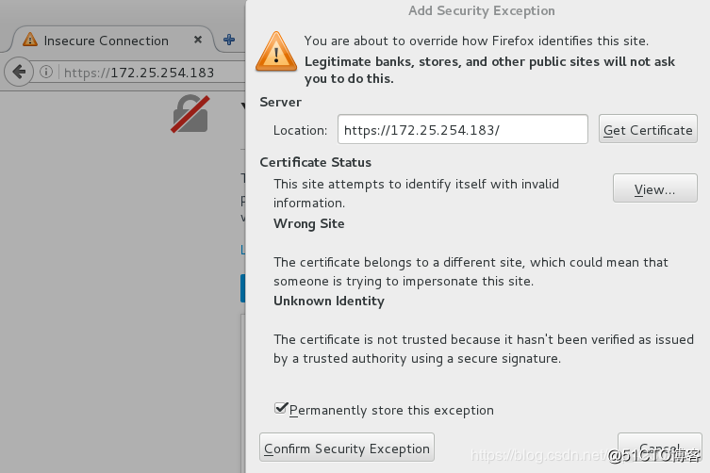710x473 pixels.
Task: Click the 'Wrong Site' heading text
Action: click(x=309, y=223)
